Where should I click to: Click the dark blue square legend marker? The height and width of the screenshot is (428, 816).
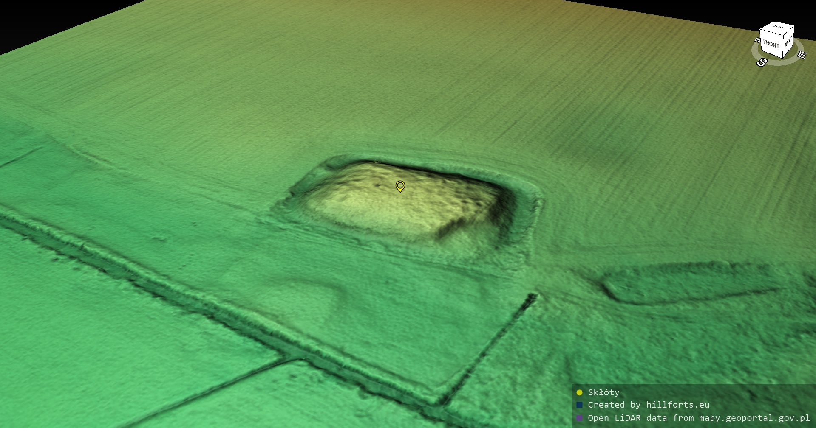[579, 405]
